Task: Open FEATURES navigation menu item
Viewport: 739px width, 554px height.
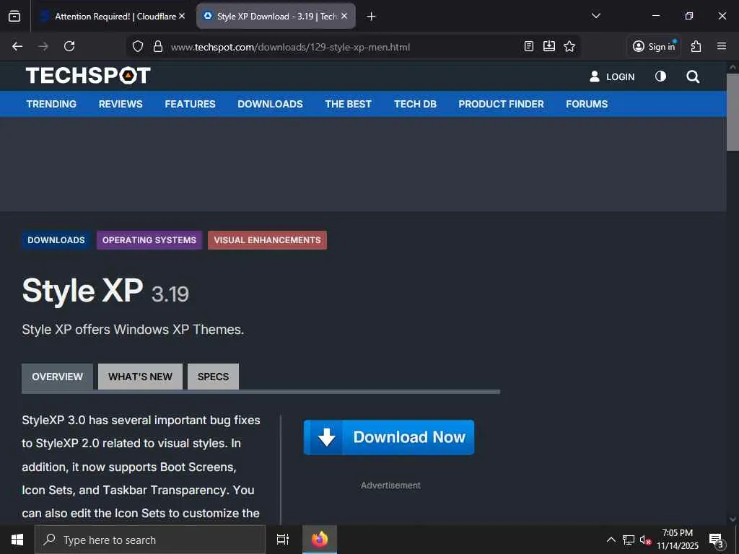Action: (190, 104)
